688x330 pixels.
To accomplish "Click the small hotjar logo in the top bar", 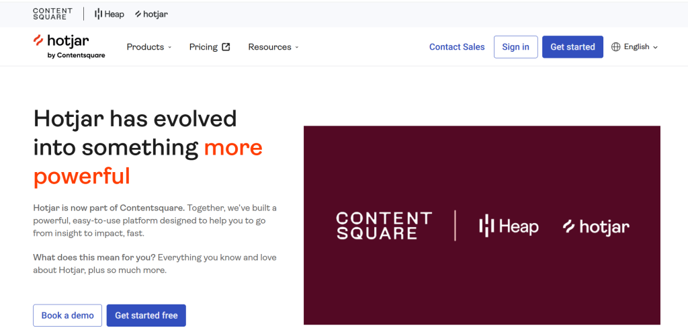I will click(151, 13).
